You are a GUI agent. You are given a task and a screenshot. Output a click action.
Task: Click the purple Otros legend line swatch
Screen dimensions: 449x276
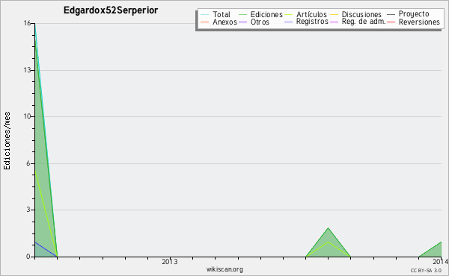[242, 22]
